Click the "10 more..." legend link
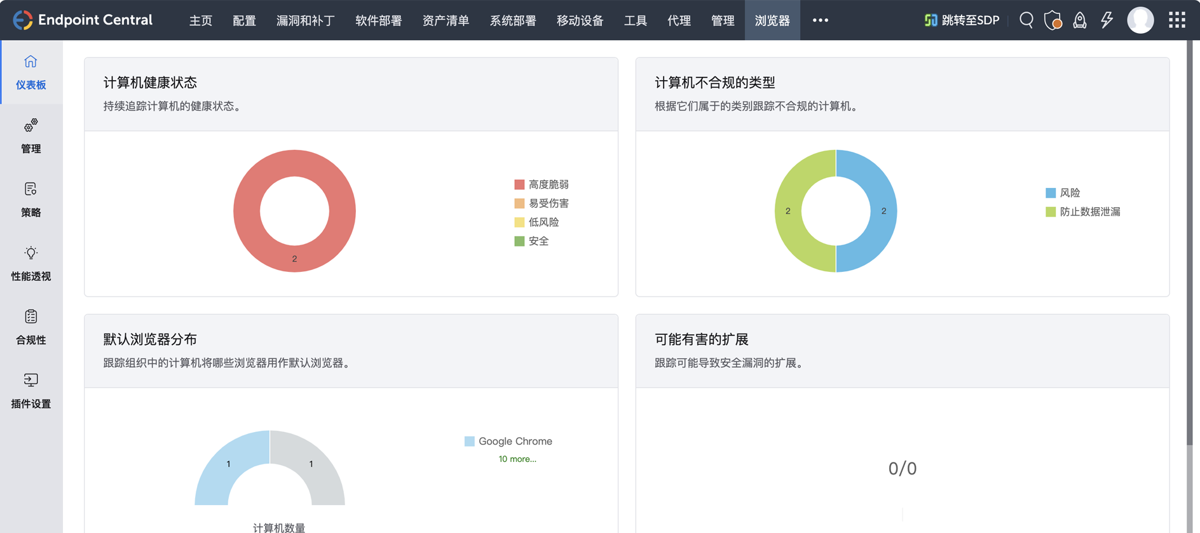Image resolution: width=1200 pixels, height=533 pixels. [x=517, y=459]
